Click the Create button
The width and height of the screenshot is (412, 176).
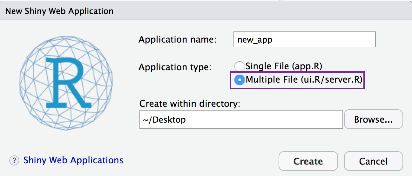(308, 161)
